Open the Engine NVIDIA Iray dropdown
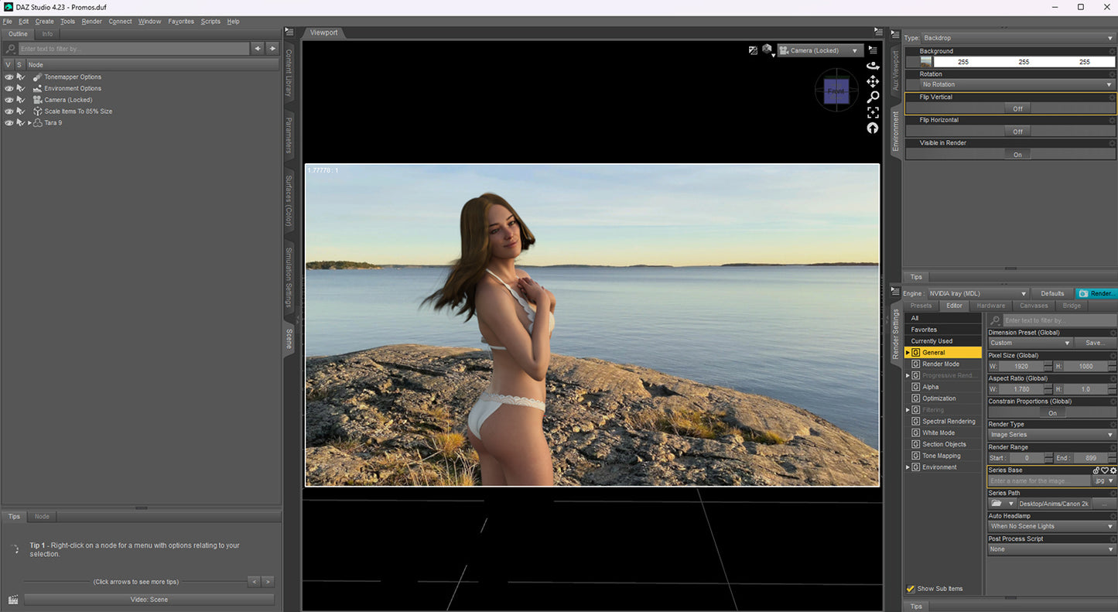This screenshot has height=612, width=1118. 978,294
